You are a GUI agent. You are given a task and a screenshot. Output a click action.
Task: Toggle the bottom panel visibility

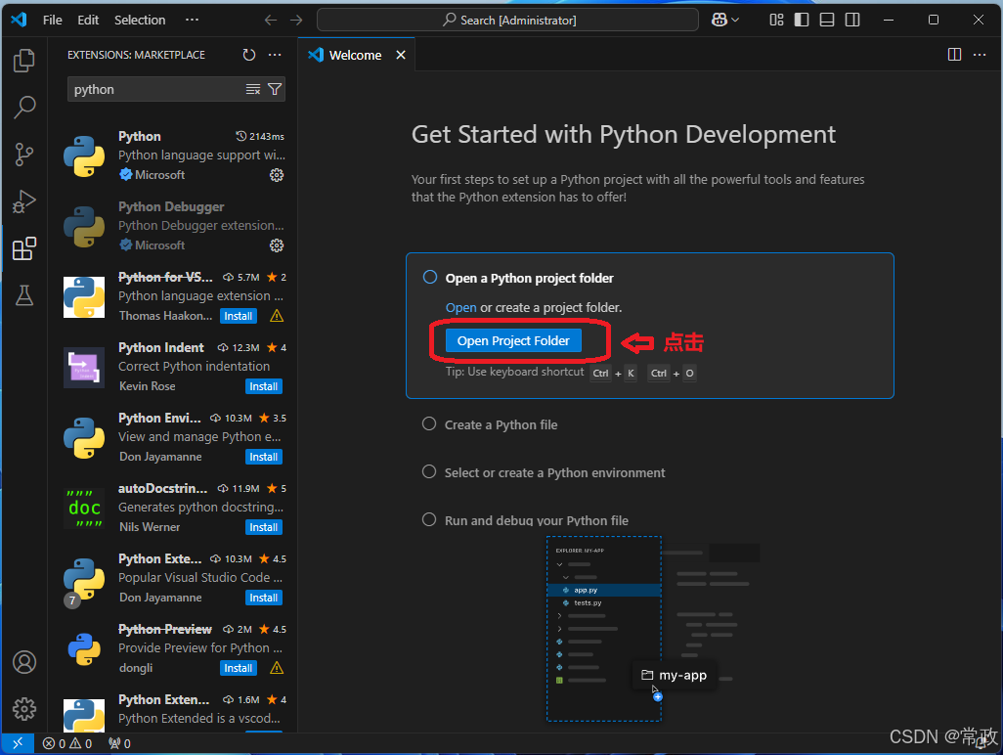pos(827,20)
